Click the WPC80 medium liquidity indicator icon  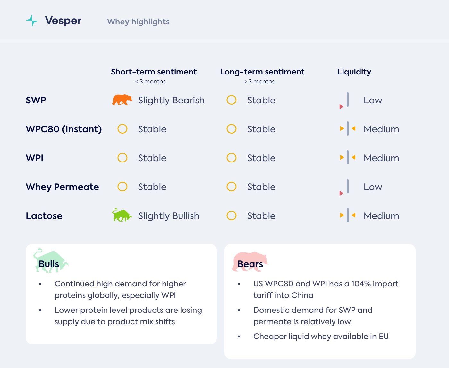coord(348,129)
